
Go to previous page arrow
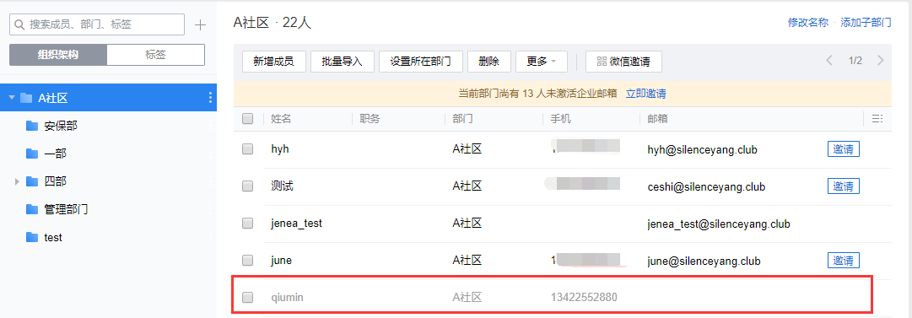829,61
